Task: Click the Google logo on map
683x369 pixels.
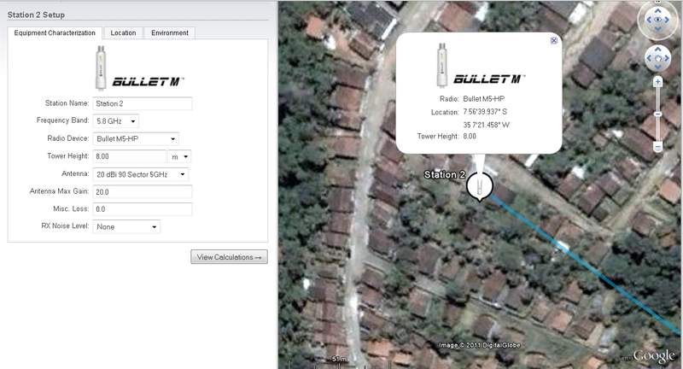Action: (654, 356)
